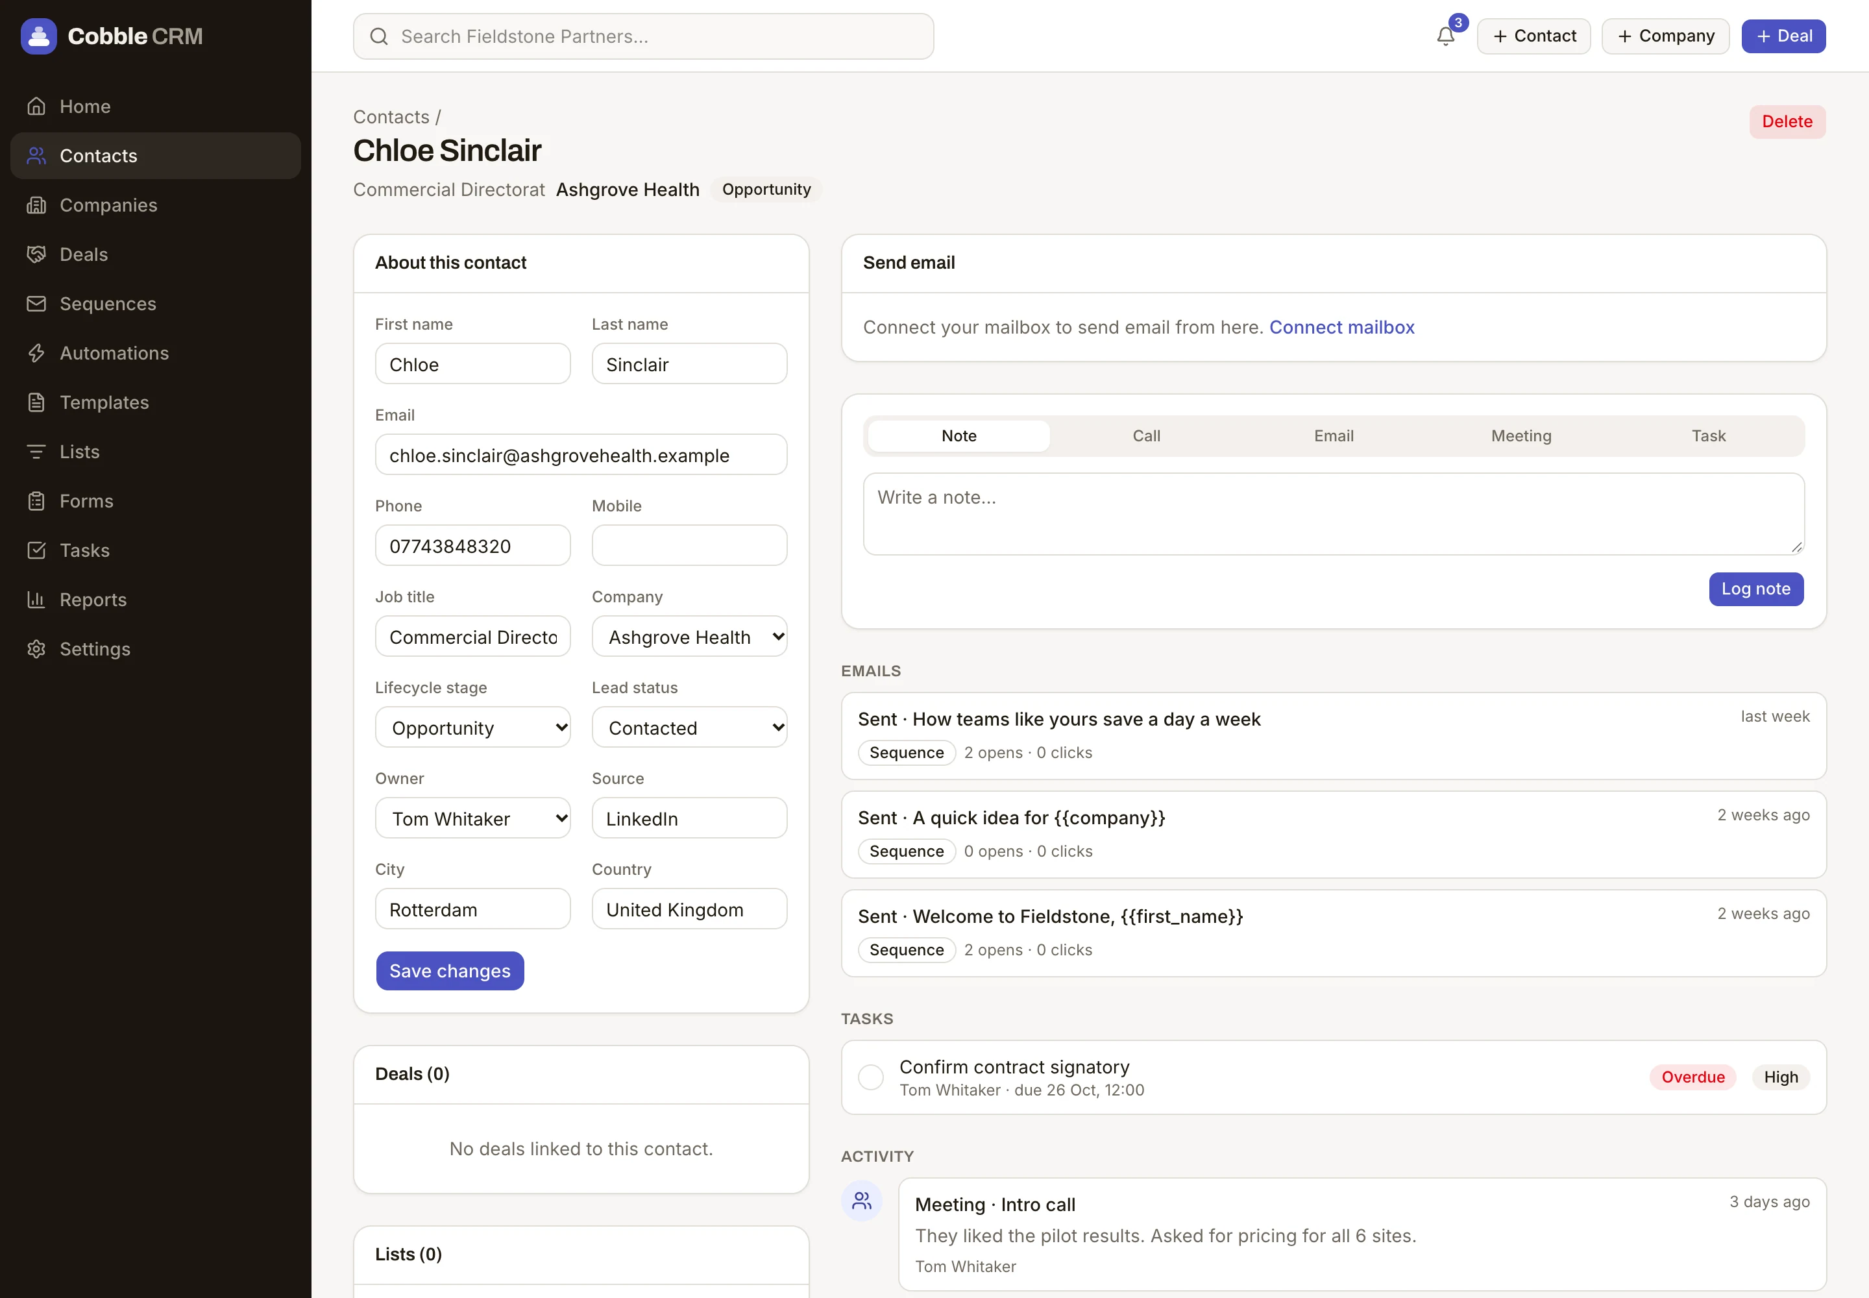Click the + Contact button
Screen dimensions: 1869x1298
click(1533, 36)
